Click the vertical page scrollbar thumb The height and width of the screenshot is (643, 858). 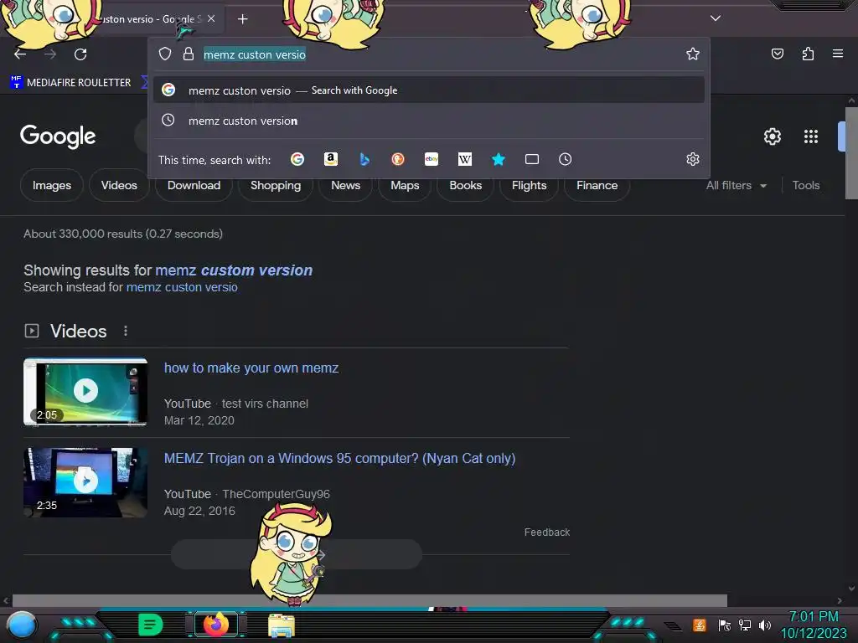point(851,154)
